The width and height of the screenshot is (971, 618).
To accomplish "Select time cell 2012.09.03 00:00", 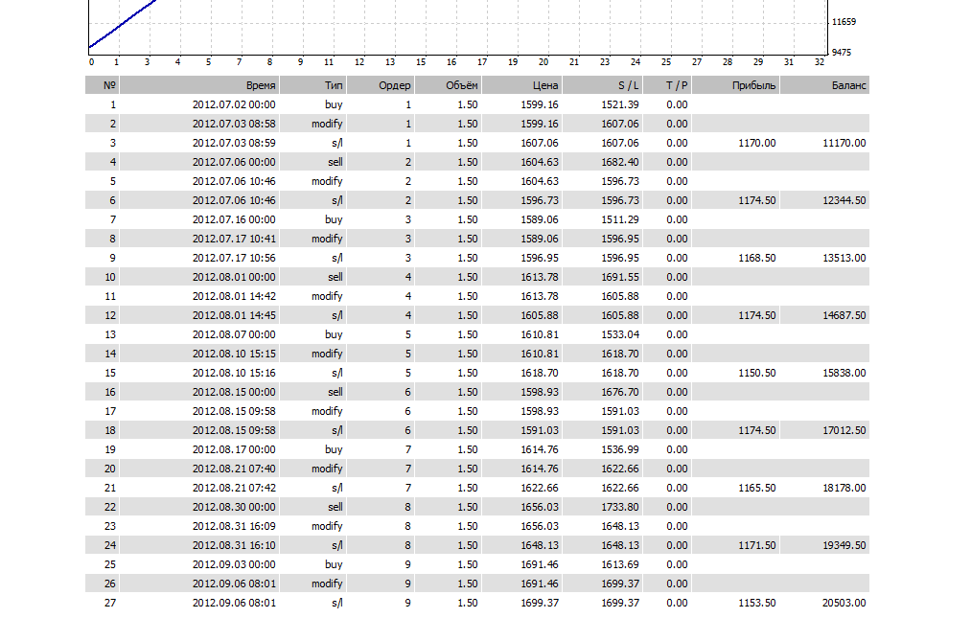I will pos(234,565).
